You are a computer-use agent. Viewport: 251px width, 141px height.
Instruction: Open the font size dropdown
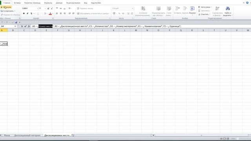point(45,9)
